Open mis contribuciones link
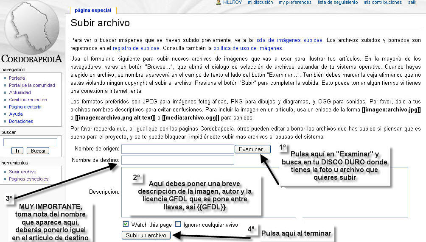The width and height of the screenshot is (426, 242). pos(383,2)
